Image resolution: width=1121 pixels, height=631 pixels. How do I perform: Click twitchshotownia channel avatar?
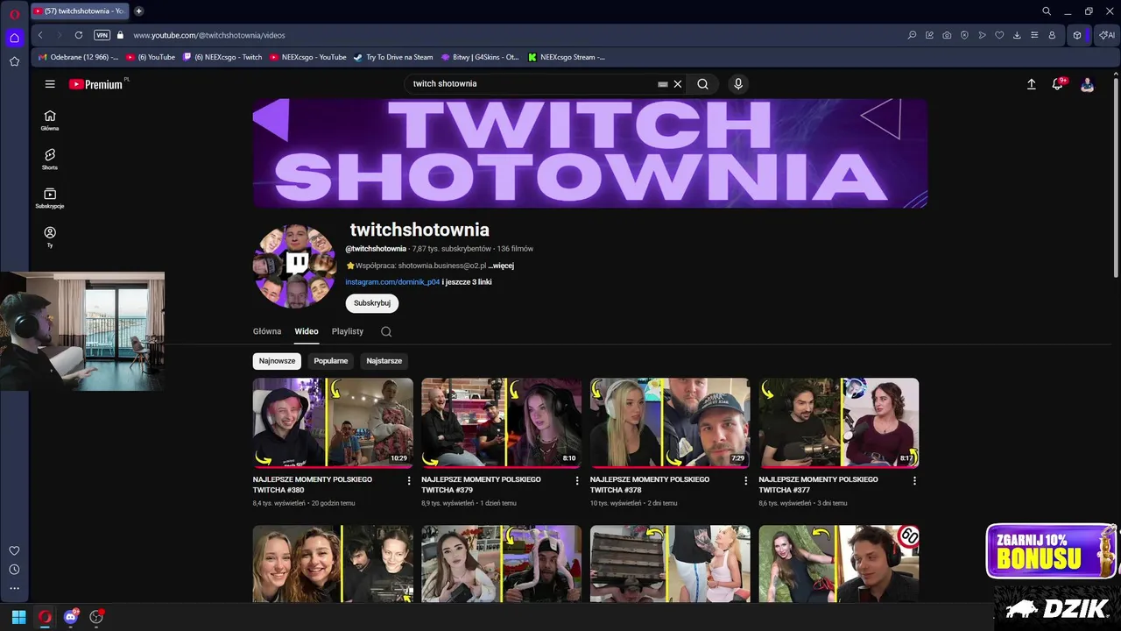point(295,266)
